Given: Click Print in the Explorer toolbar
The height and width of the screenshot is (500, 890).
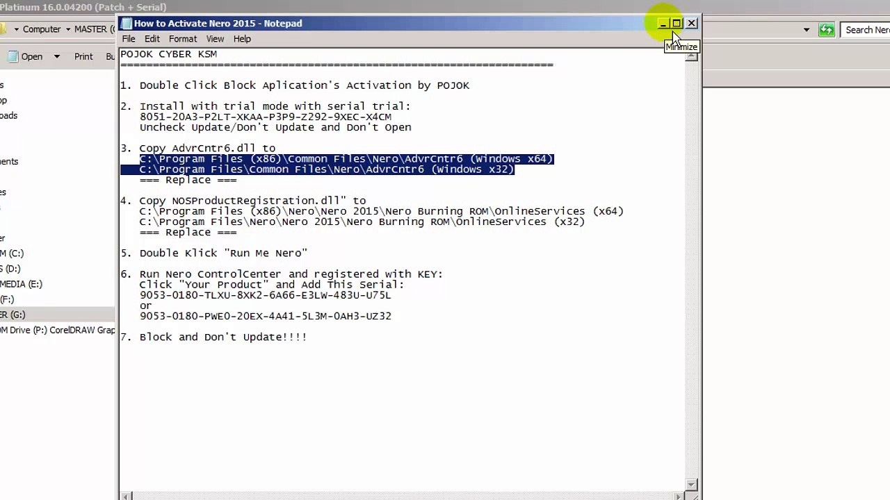Looking at the screenshot, I should (83, 56).
